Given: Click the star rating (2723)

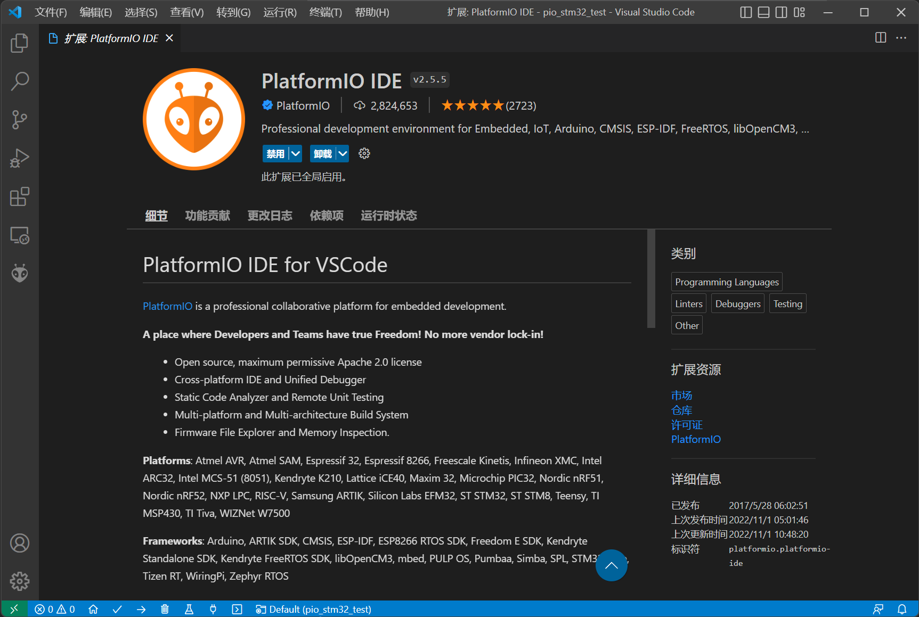Looking at the screenshot, I should click(x=489, y=105).
